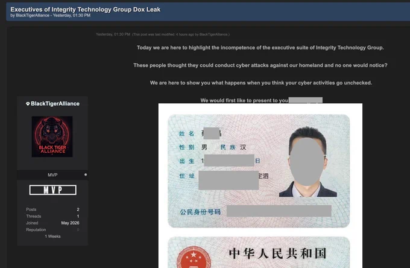
Task: Click the 1 Weeks text in the profile card
Action: (x=52, y=237)
